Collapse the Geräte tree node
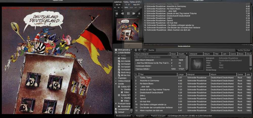 [x=116, y=84]
